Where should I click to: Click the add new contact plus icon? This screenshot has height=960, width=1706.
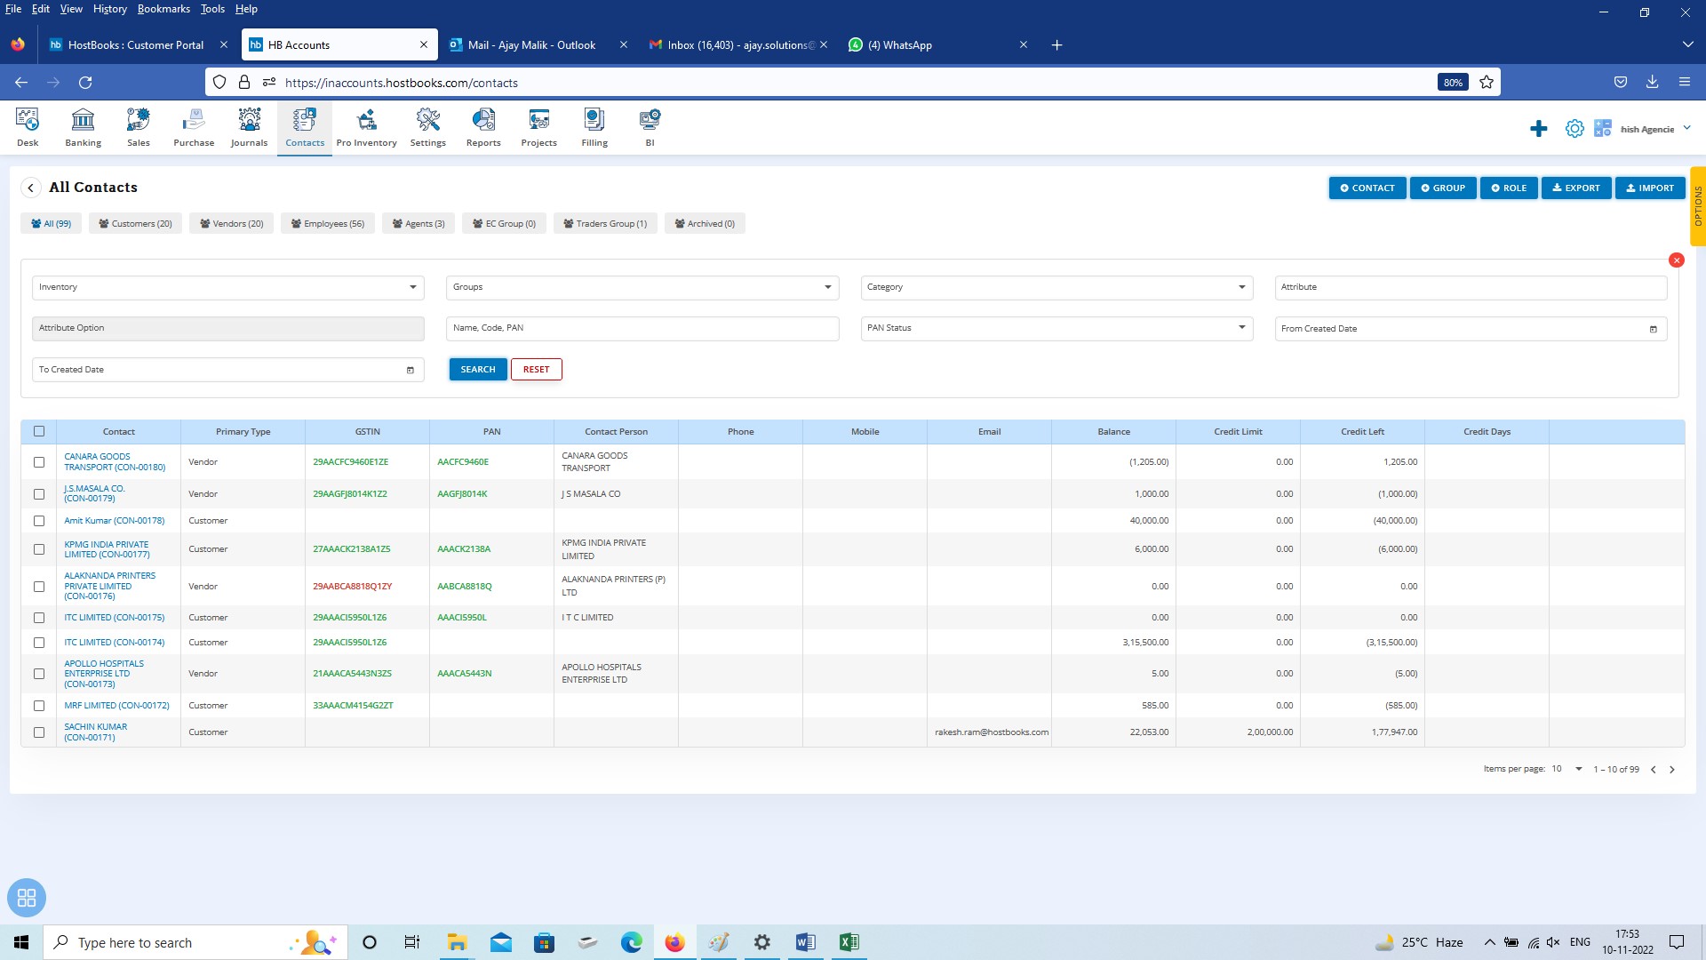[1540, 129]
